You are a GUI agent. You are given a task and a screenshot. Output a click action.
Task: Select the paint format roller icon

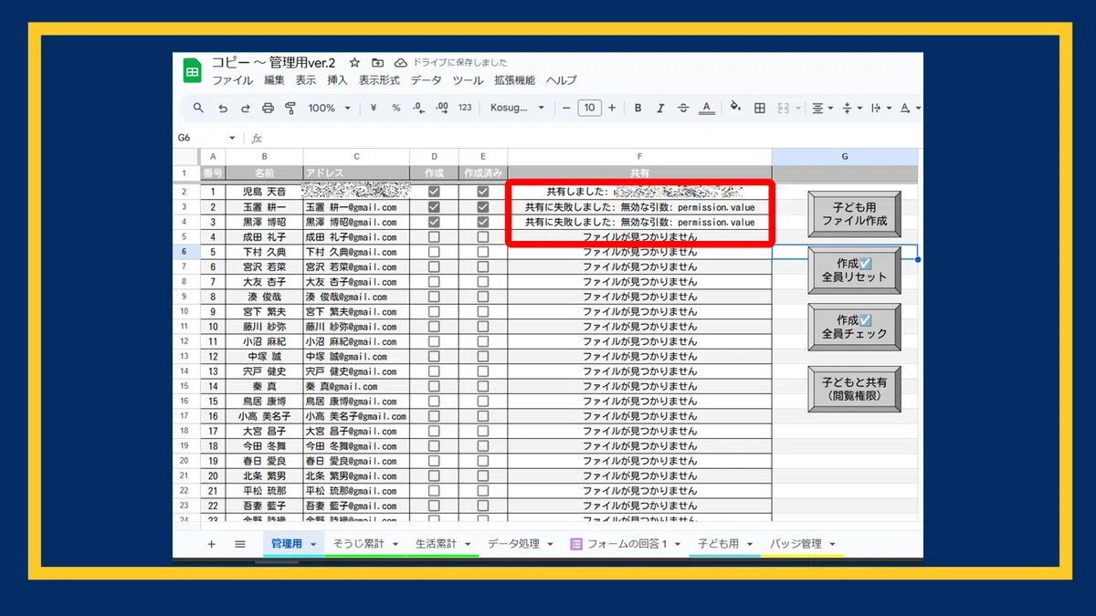point(290,108)
